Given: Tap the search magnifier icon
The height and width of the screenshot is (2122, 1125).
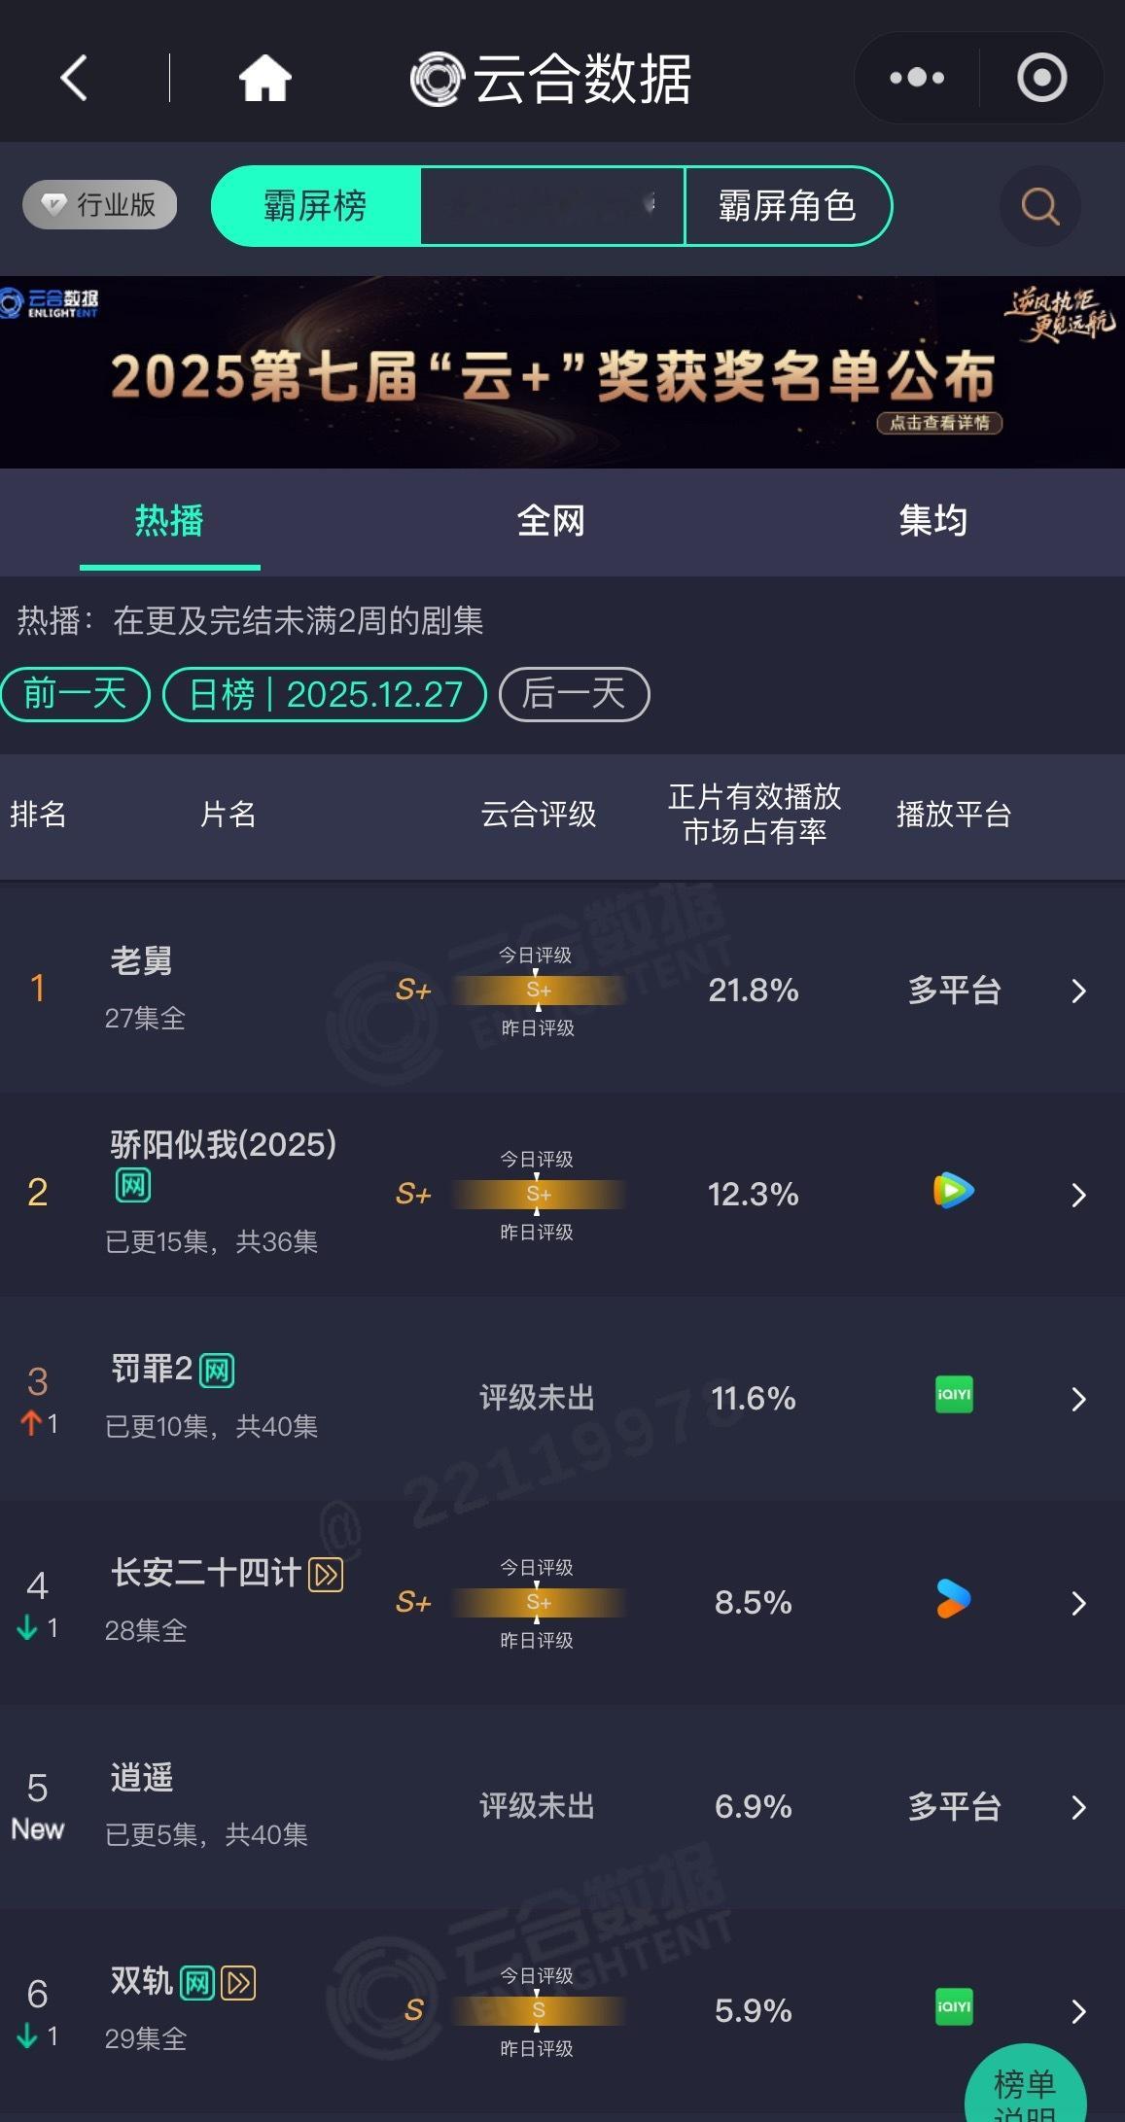Looking at the screenshot, I should (x=1039, y=206).
